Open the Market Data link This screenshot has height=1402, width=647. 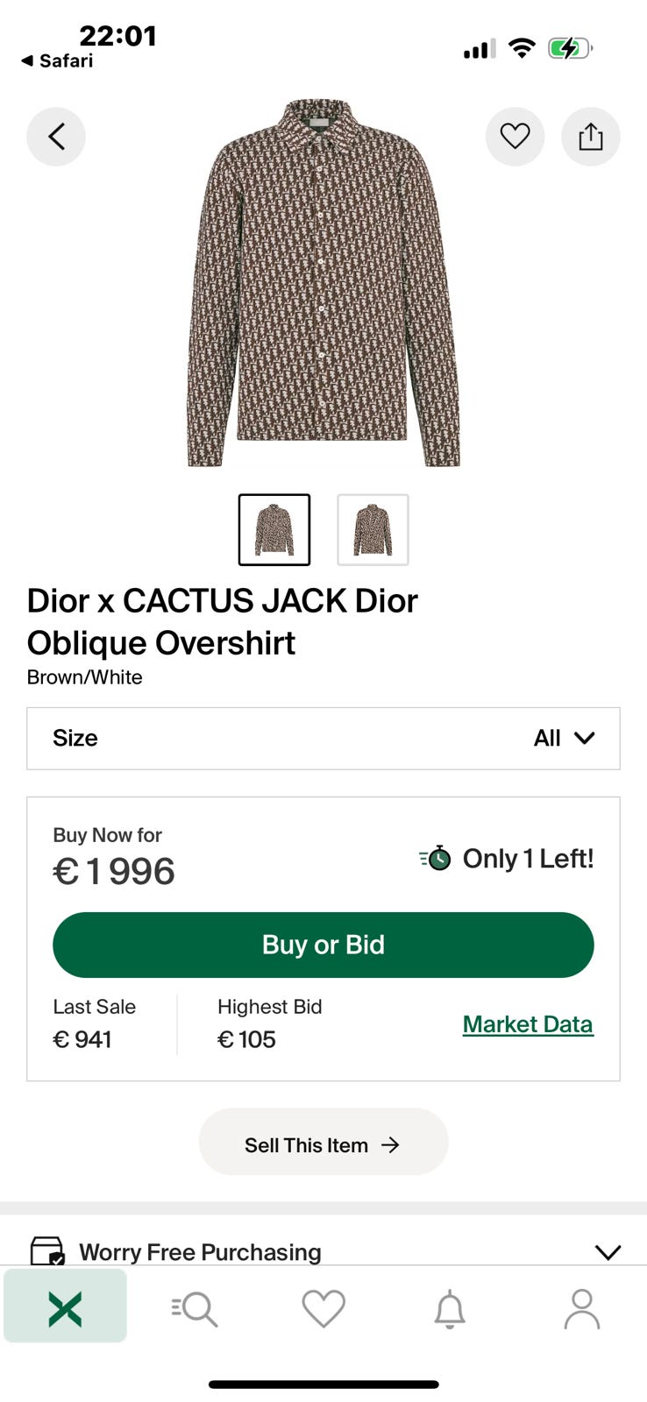pyautogui.click(x=528, y=1024)
